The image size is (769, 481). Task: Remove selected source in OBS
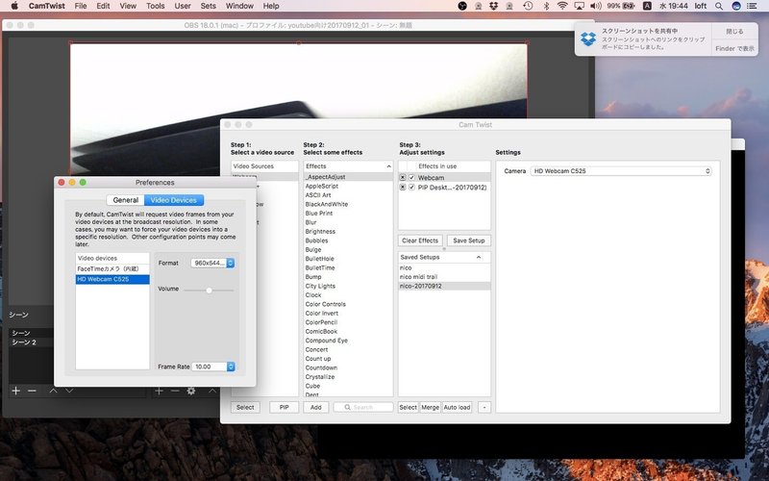pos(175,391)
